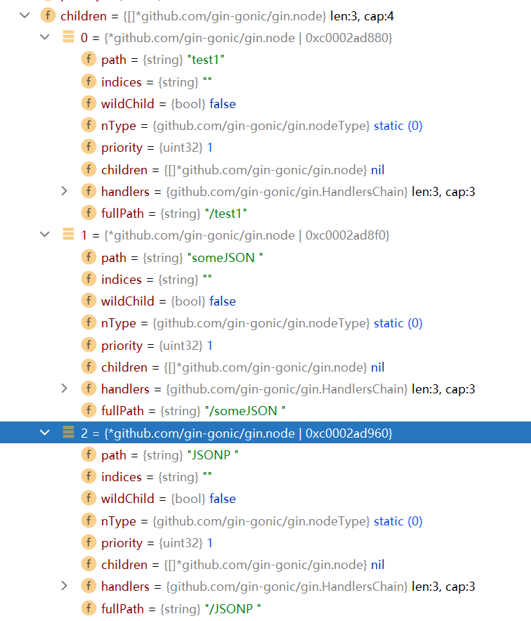This screenshot has height=621, width=531.
Task: Click address text 0xc0002ad8f0 of element 1
Action: (346, 235)
